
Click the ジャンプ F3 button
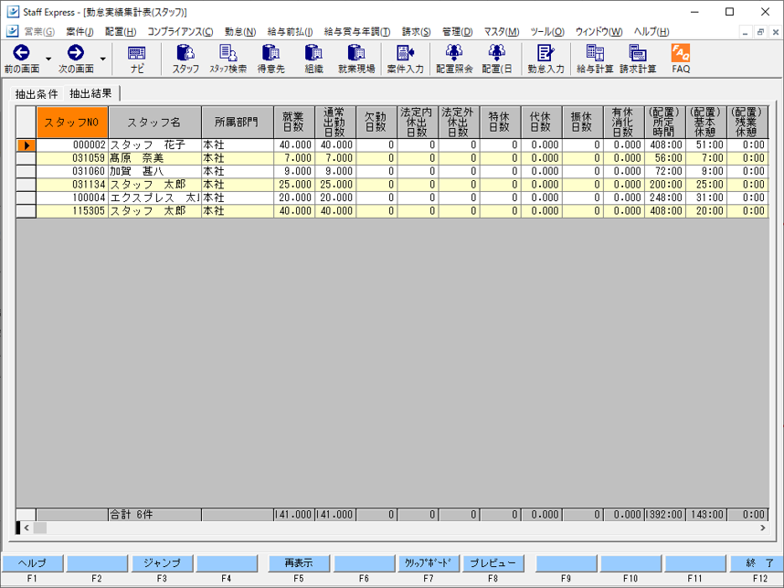click(x=162, y=563)
